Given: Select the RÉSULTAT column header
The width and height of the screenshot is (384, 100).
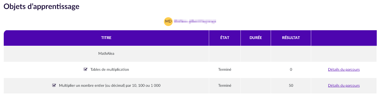Looking at the screenshot, I should (x=291, y=38).
